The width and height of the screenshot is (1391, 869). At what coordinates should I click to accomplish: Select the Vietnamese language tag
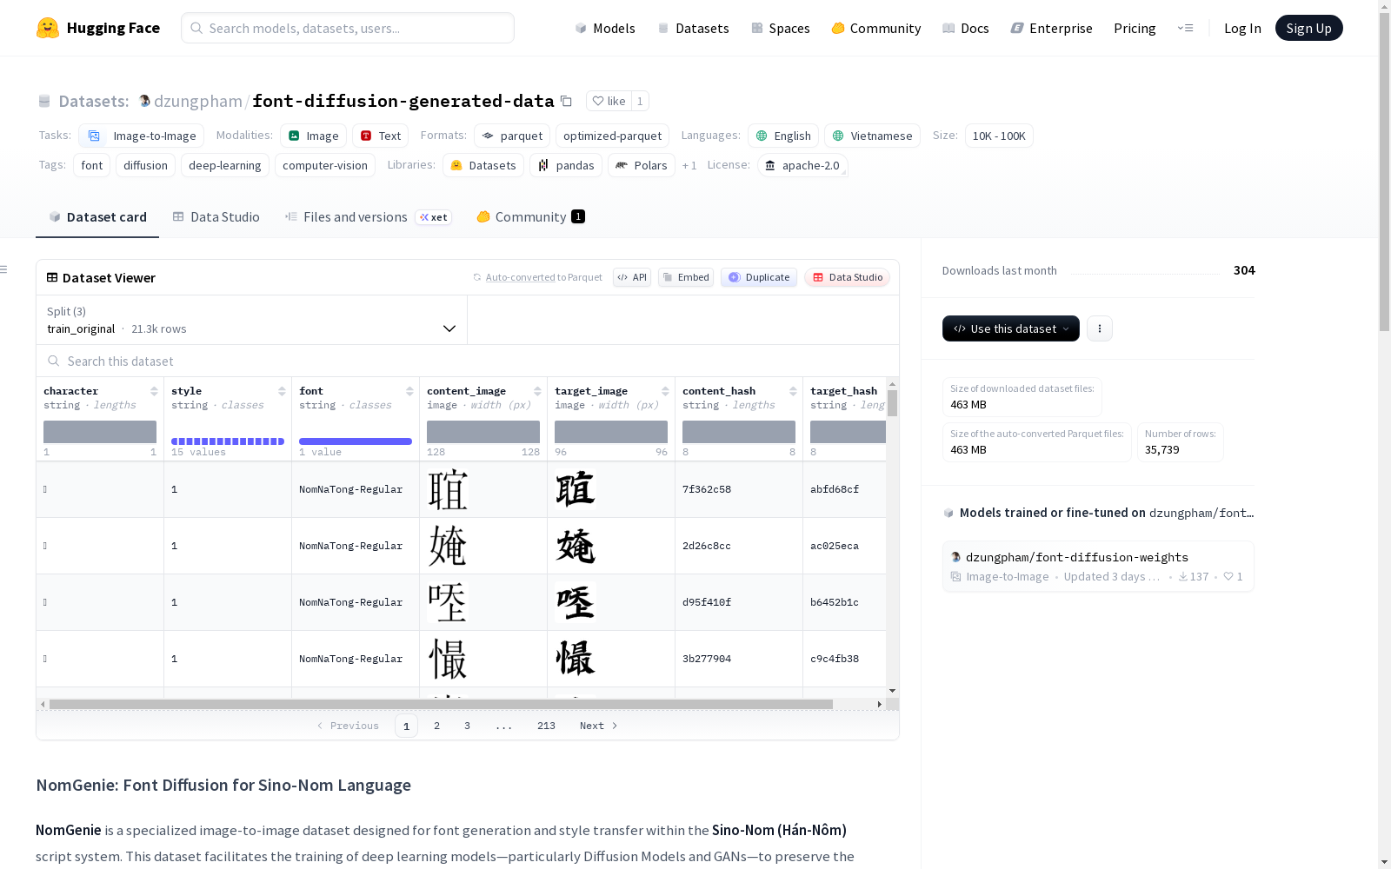872,136
